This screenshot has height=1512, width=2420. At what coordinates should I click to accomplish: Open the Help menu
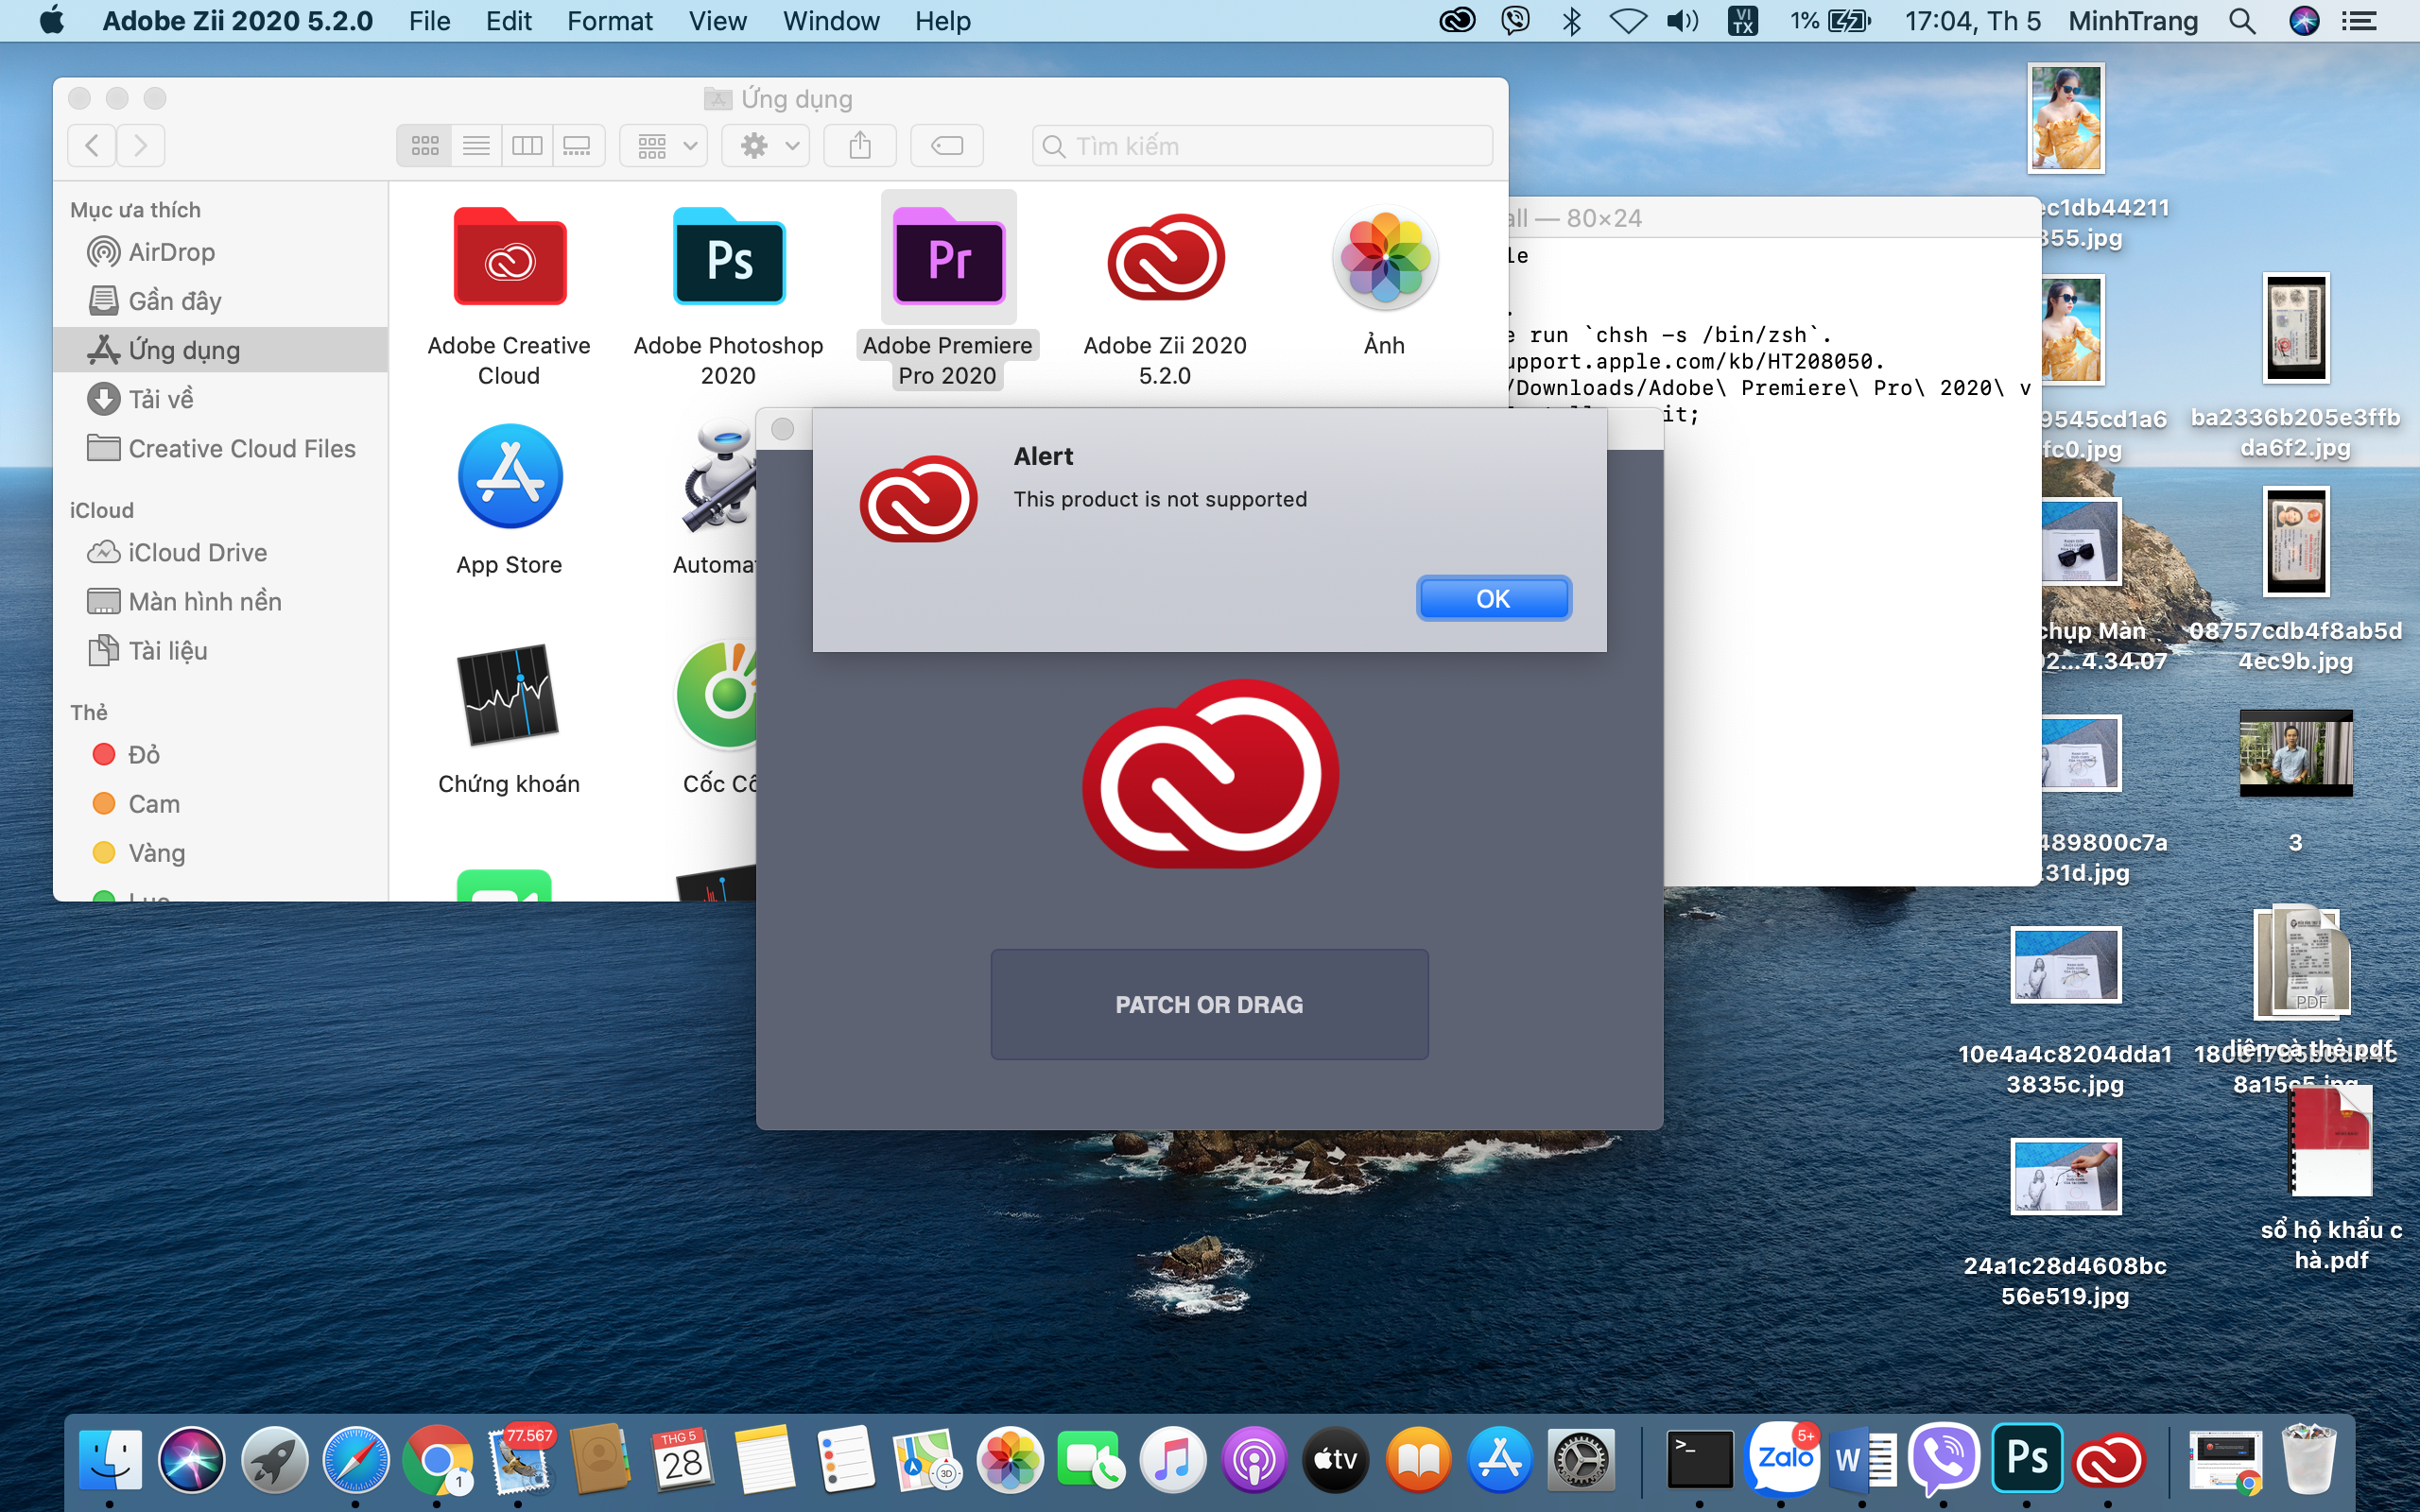click(x=942, y=21)
